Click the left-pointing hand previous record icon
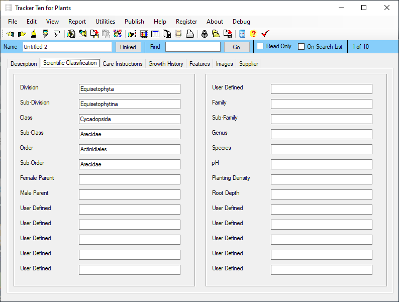 (x=10, y=34)
